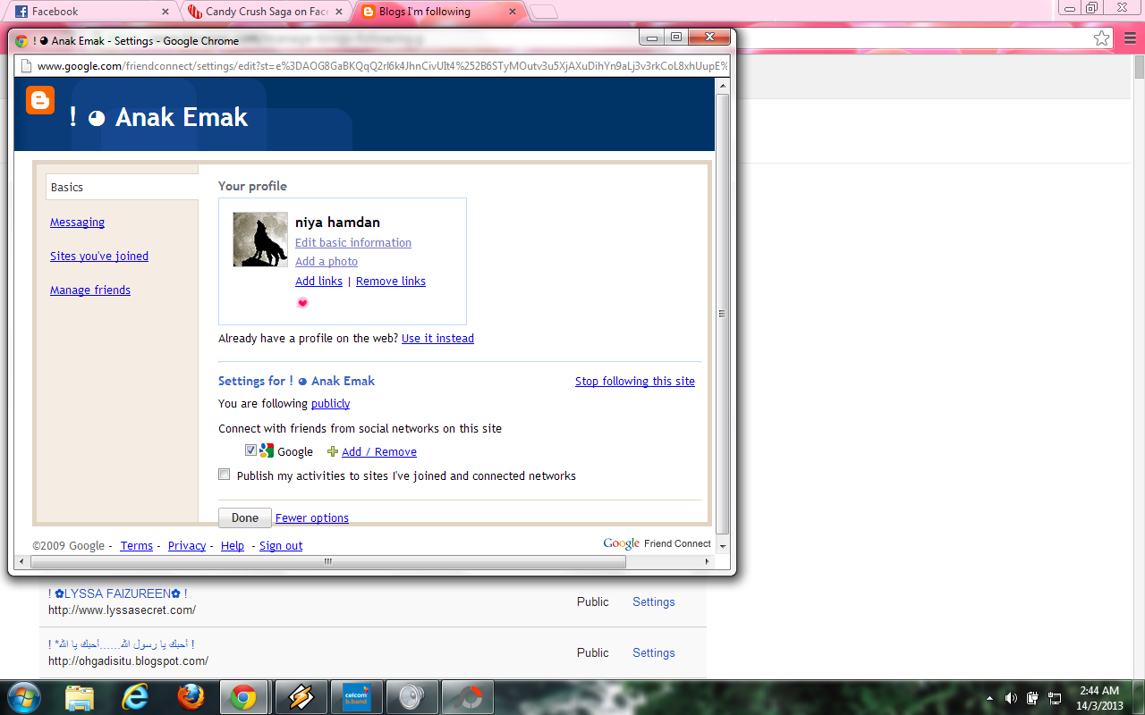The image size is (1145, 715).
Task: Click popup horizontal scrollbar handle
Action: (x=327, y=561)
